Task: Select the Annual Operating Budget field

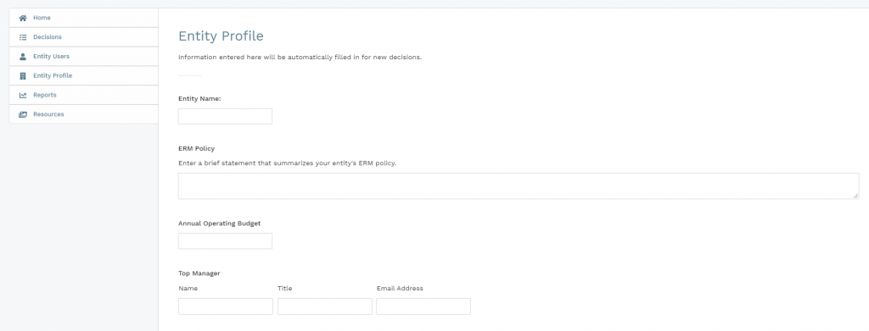Action: [225, 241]
